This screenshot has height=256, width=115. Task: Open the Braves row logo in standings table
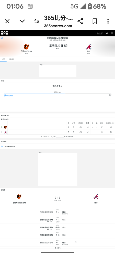tap(5, 132)
